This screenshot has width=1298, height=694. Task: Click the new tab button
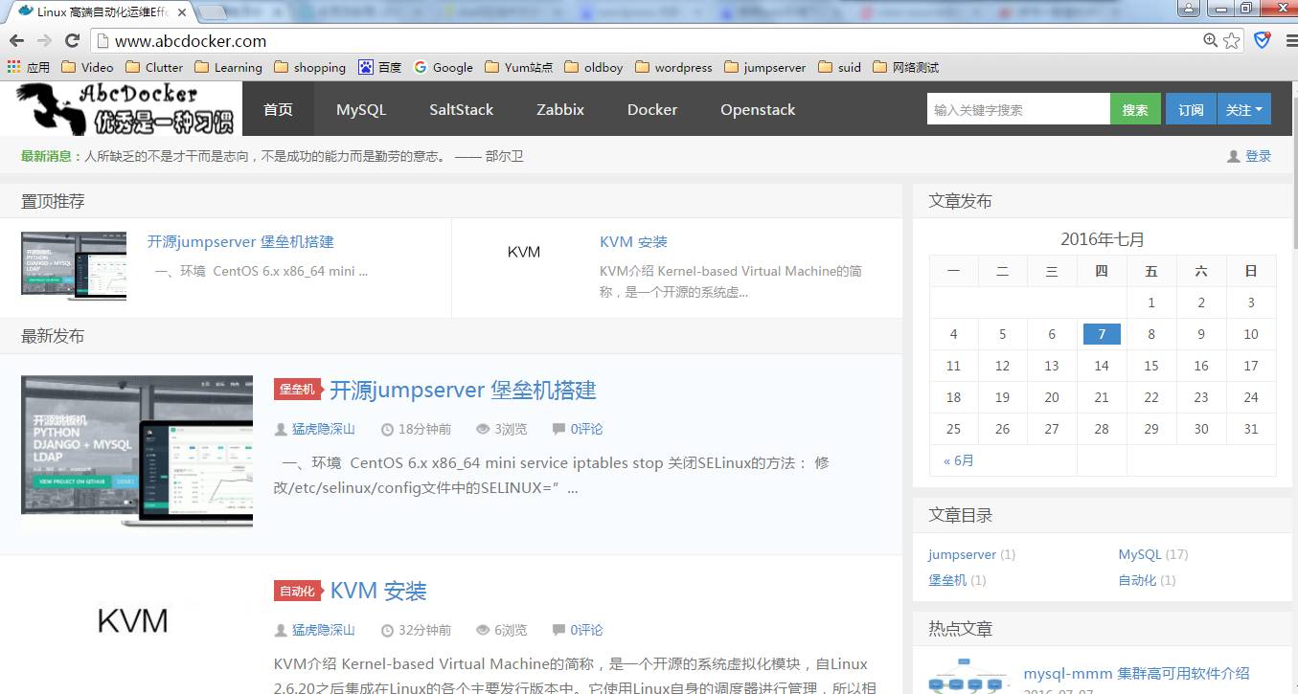213,11
